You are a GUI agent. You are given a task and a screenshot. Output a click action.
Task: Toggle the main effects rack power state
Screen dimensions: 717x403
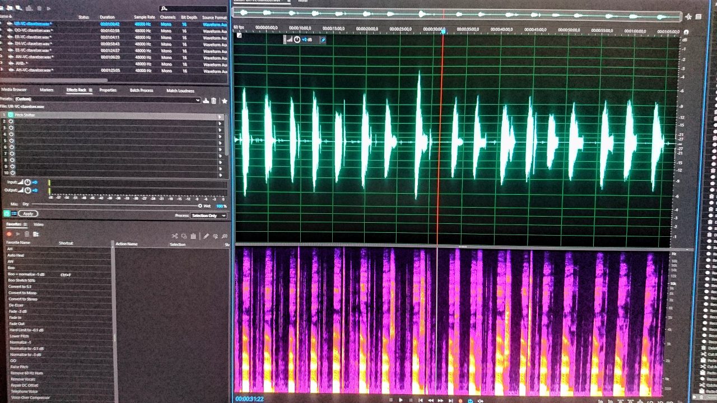click(x=6, y=214)
